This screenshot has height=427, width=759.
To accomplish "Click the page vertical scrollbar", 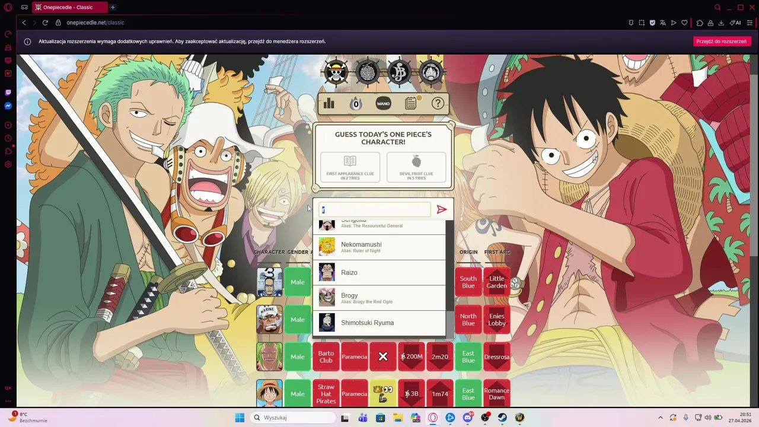I will coord(755,231).
